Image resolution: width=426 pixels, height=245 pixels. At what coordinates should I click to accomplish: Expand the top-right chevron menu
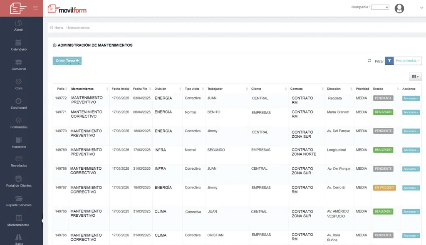point(421,7)
